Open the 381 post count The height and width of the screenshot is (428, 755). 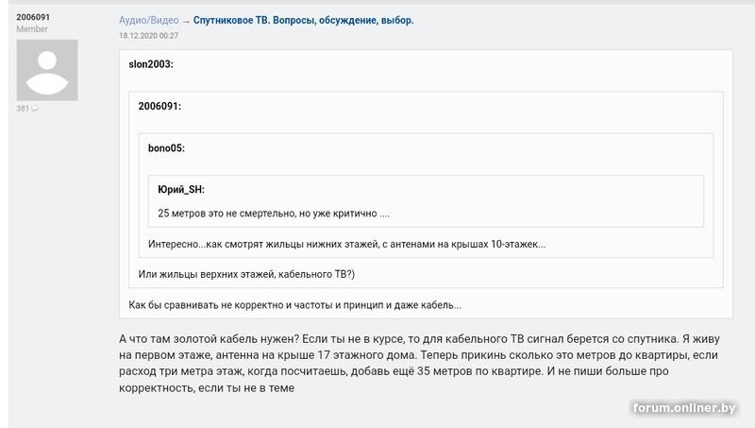point(23,109)
